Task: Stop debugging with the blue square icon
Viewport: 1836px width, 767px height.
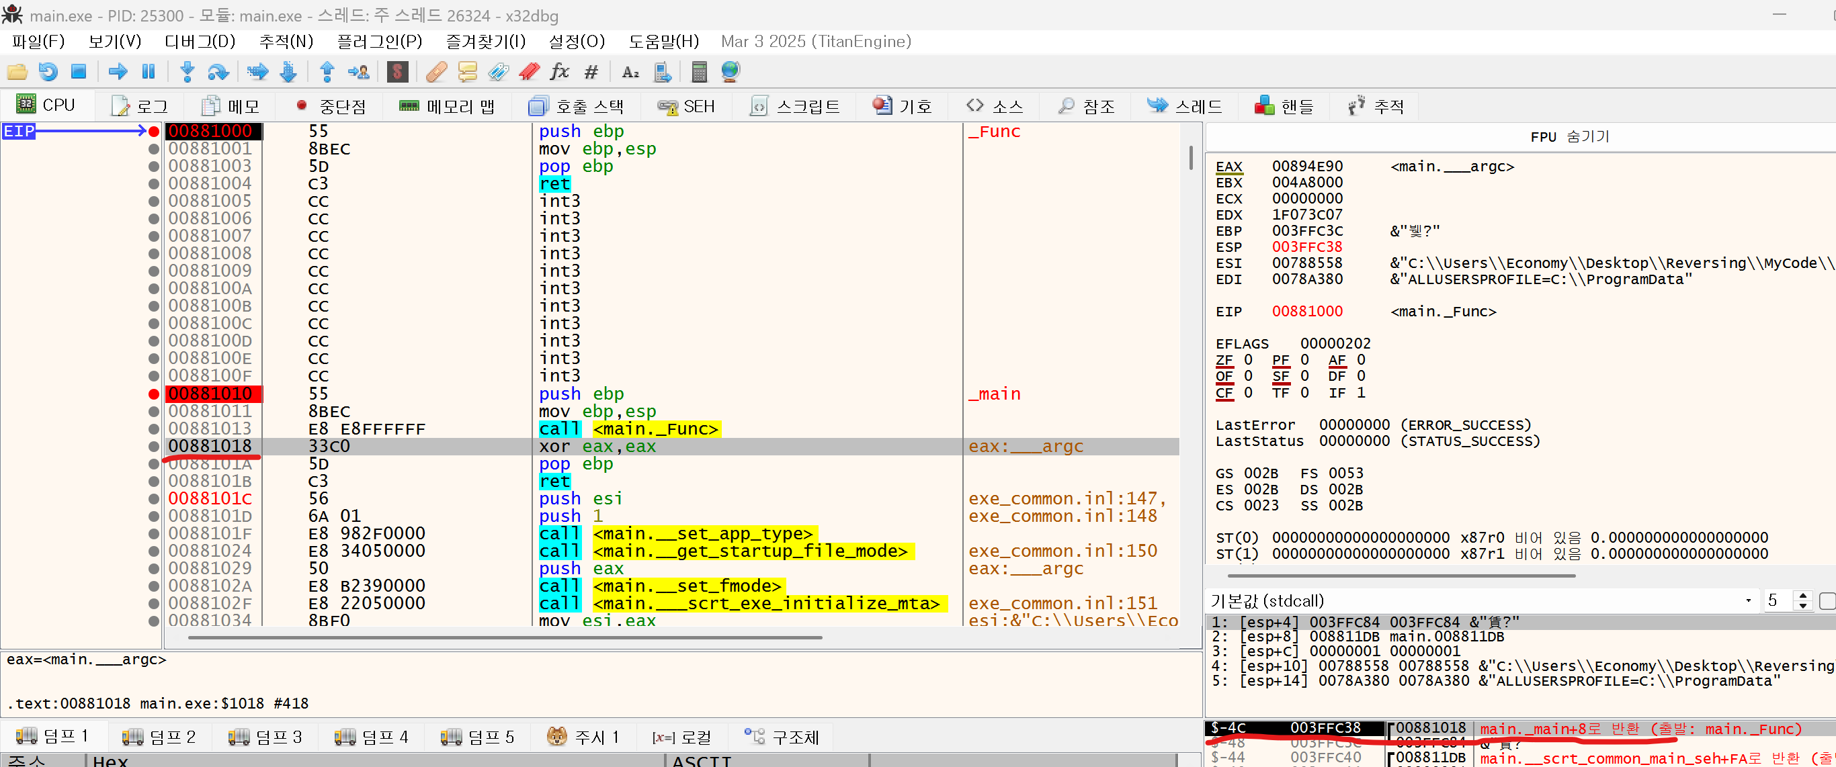Action: (79, 71)
